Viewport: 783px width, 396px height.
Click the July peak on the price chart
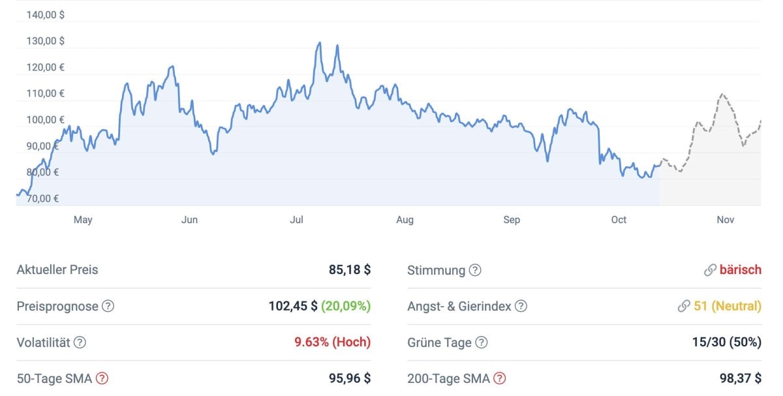coord(319,44)
